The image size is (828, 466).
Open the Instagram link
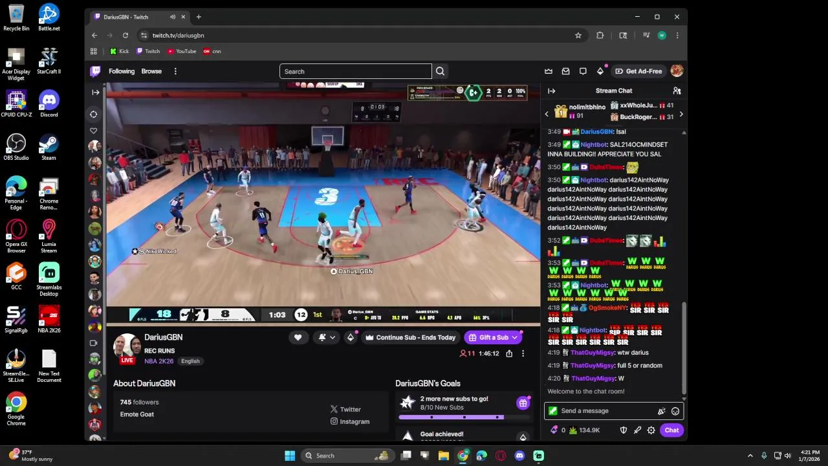[x=350, y=421]
